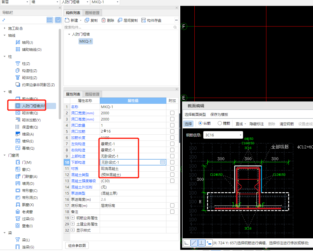Check 附加 box for 底标高
Image resolution: width=313 pixels, height=251 pixels.
click(172, 205)
